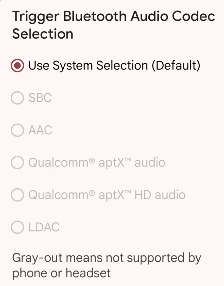Click the "Use System Selection (Default)" label
The width and height of the screenshot is (224, 286).
[x=114, y=66]
